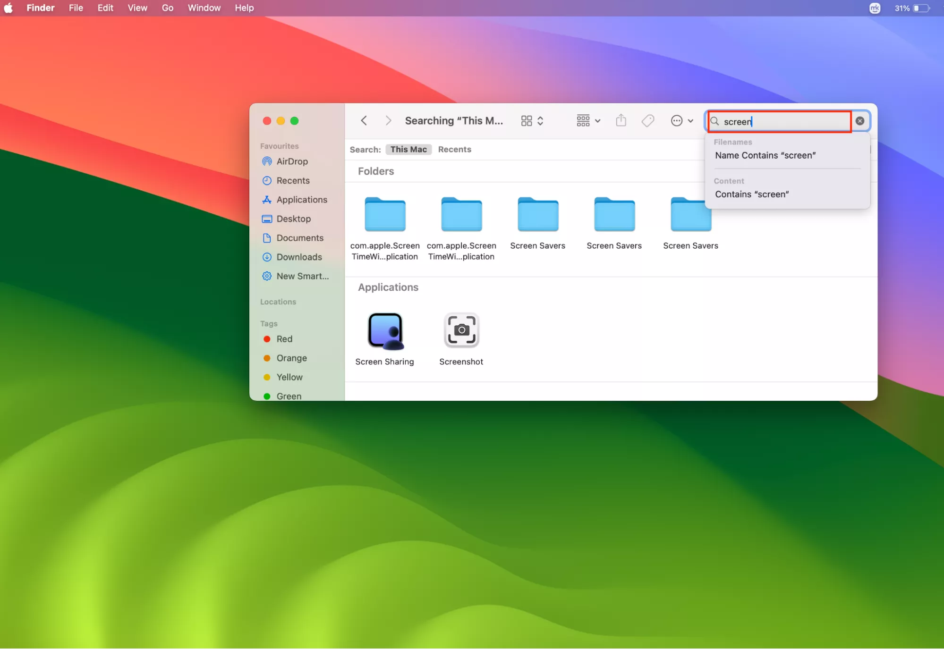
Task: Click inside the search text field
Action: point(784,122)
